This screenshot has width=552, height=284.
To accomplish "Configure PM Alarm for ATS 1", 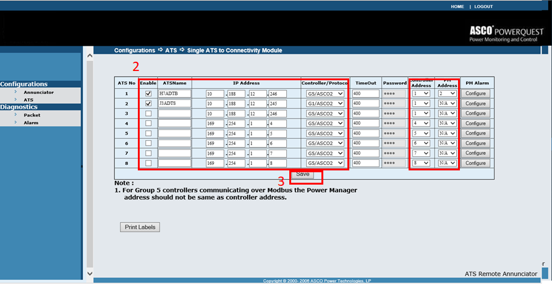I will (x=475, y=94).
